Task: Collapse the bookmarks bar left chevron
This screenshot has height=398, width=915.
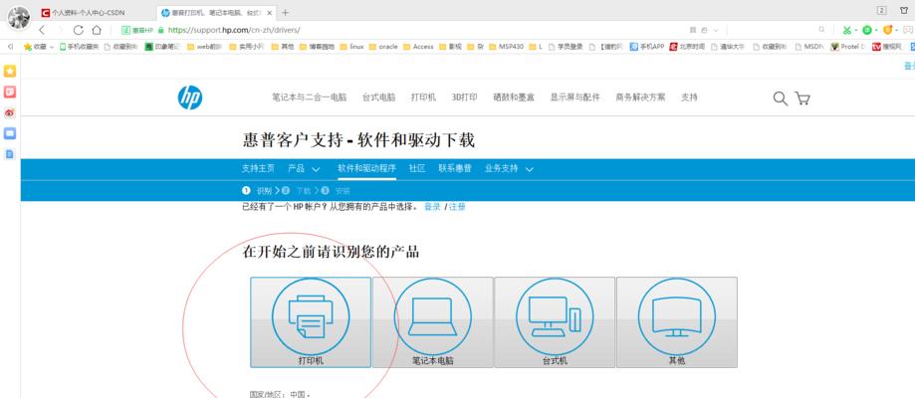Action: click(10, 47)
